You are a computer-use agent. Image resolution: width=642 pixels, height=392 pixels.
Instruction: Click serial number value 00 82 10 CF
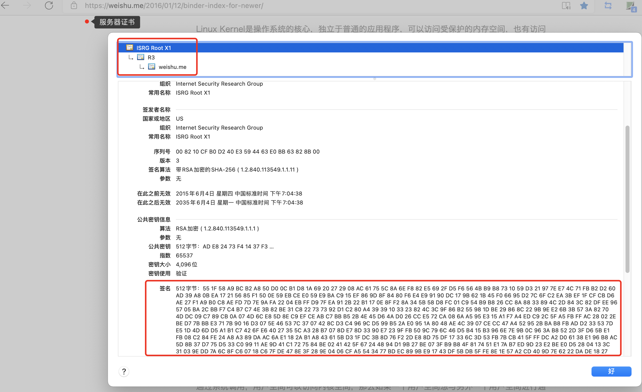(x=248, y=152)
